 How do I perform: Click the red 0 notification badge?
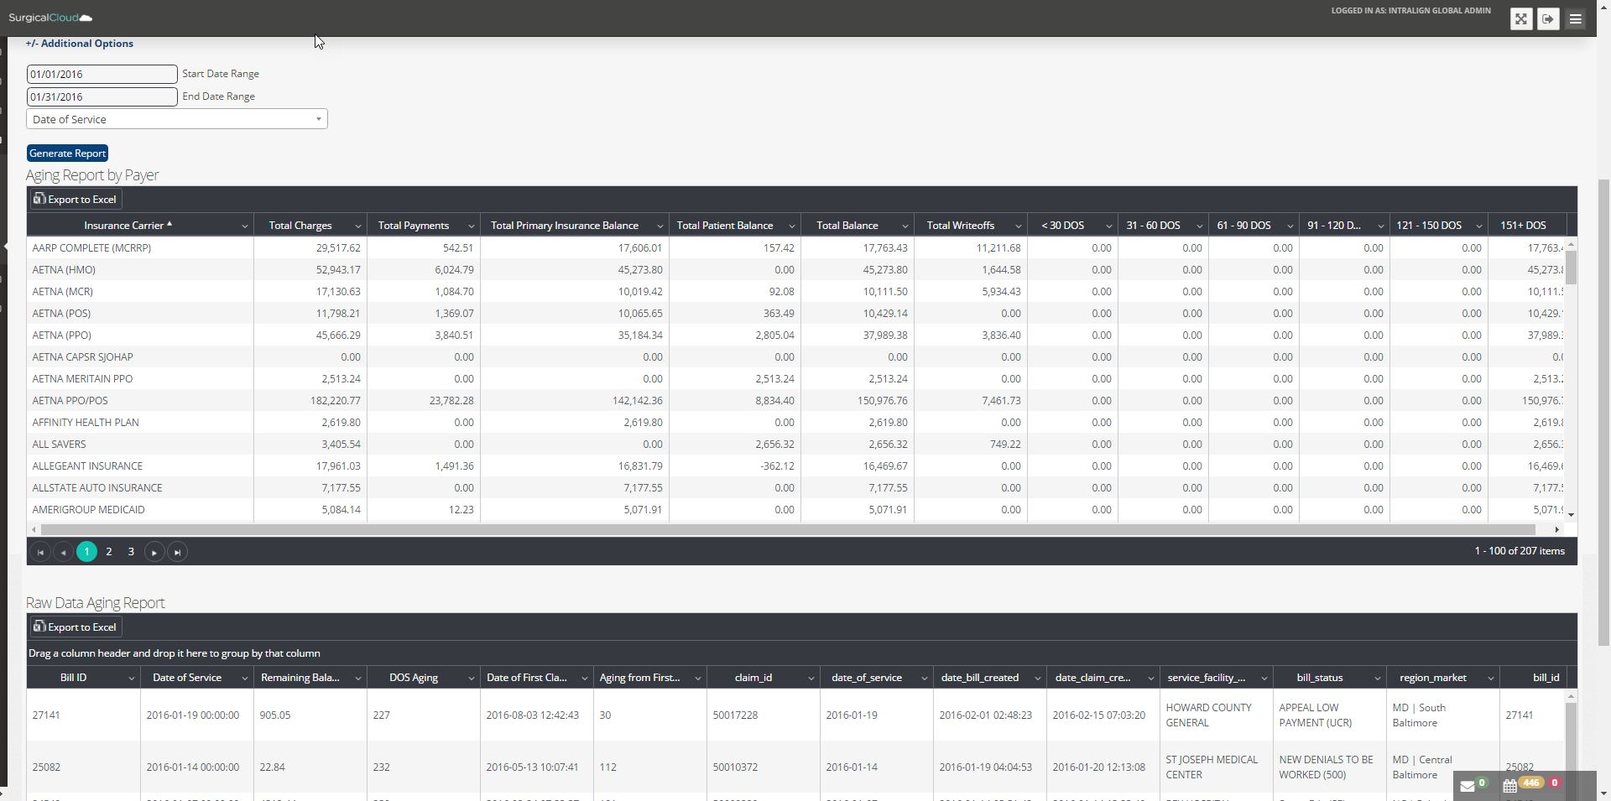click(1555, 783)
